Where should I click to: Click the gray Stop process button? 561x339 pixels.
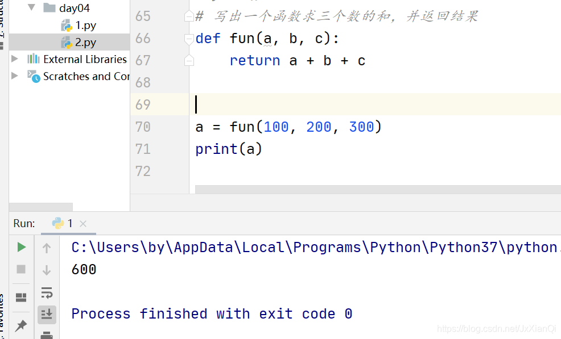point(21,269)
